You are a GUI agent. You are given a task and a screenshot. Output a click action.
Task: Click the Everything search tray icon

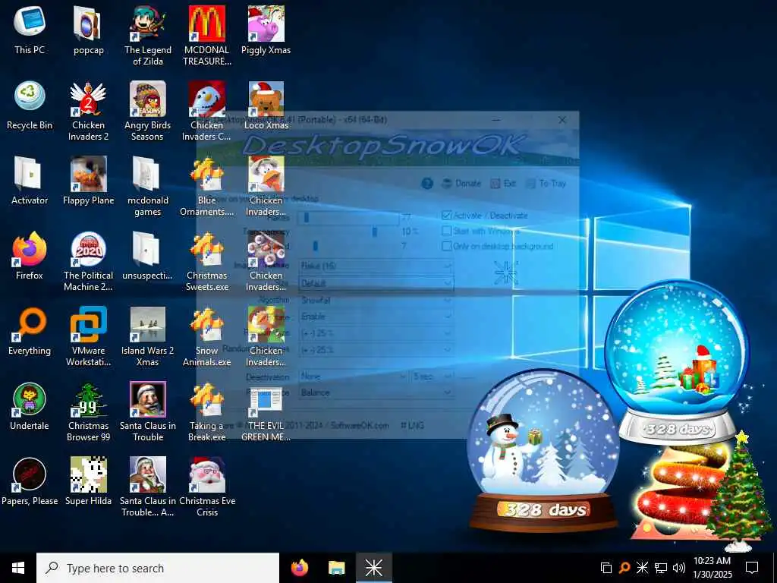pyautogui.click(x=624, y=568)
